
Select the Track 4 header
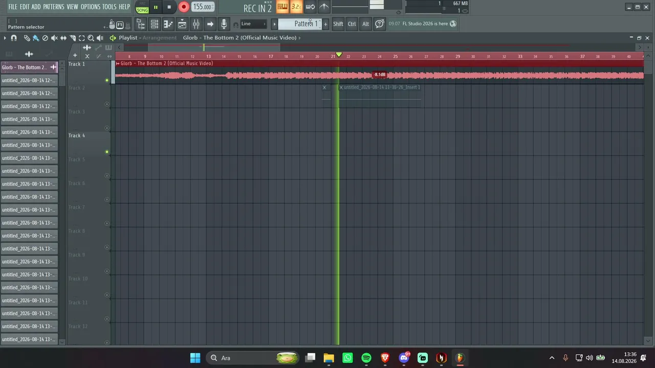point(89,144)
